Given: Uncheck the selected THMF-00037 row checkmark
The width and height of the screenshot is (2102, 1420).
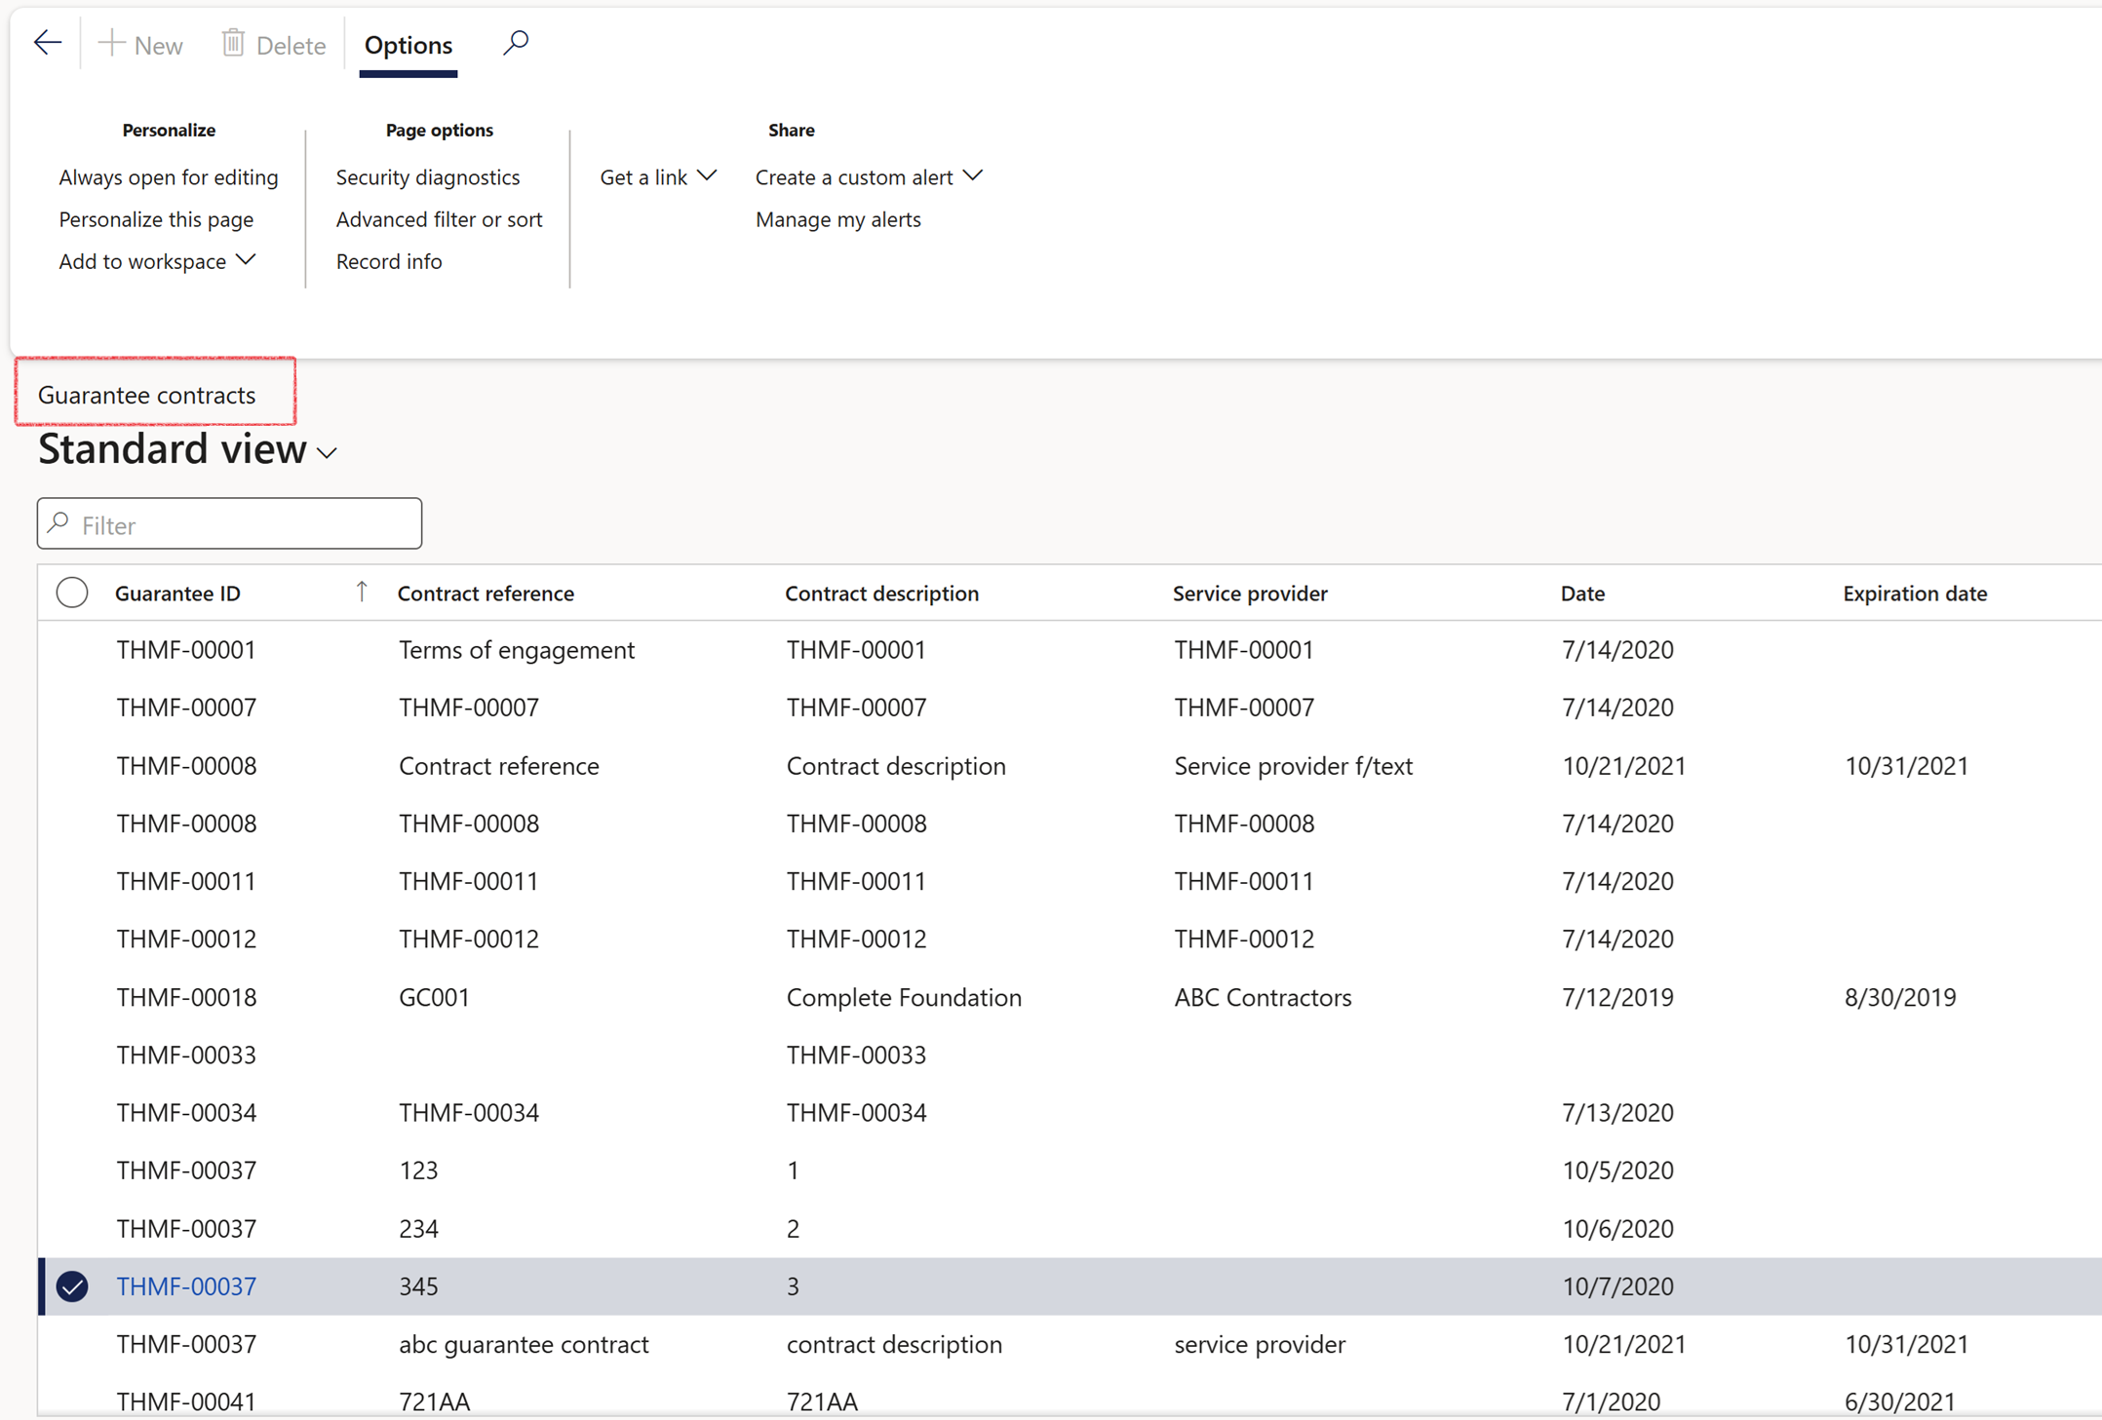Looking at the screenshot, I should (72, 1286).
